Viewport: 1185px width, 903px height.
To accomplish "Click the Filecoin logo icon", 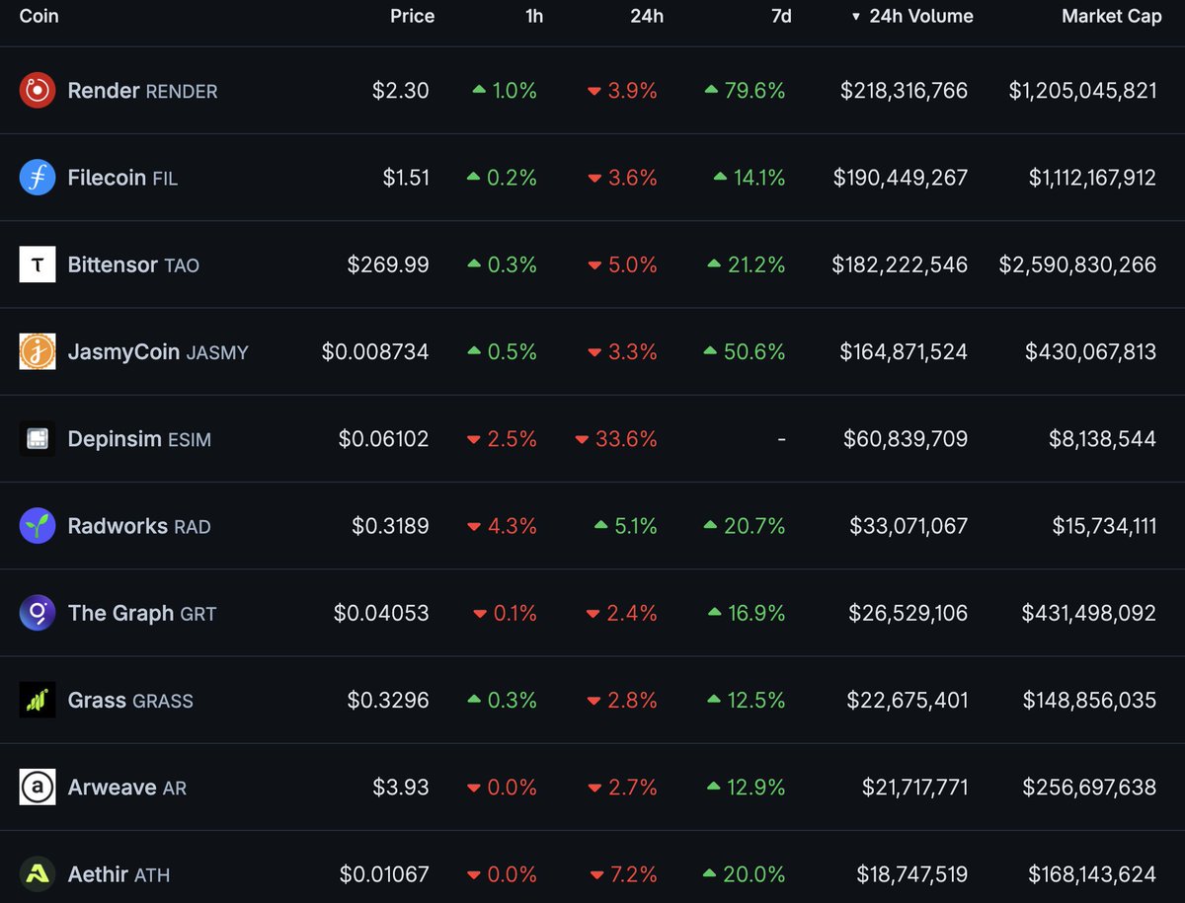I will 38,178.
